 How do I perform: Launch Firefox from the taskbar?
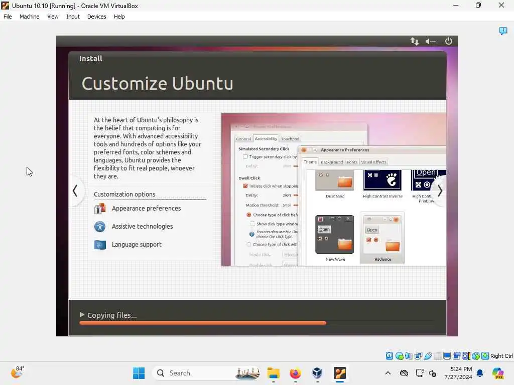[295, 373]
